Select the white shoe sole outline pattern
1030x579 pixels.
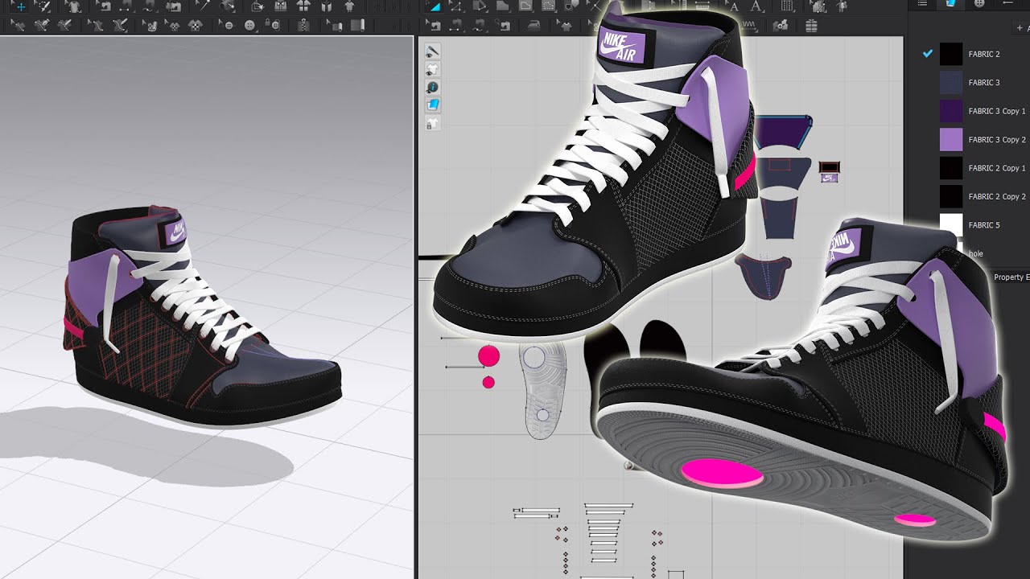coord(544,392)
